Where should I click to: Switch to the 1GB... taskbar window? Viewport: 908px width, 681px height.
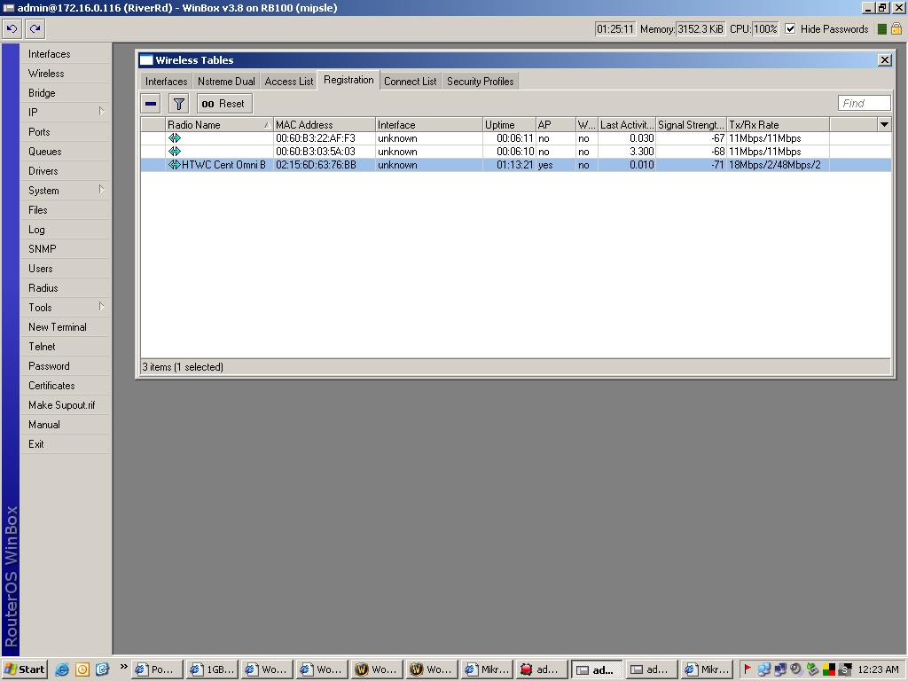click(213, 669)
